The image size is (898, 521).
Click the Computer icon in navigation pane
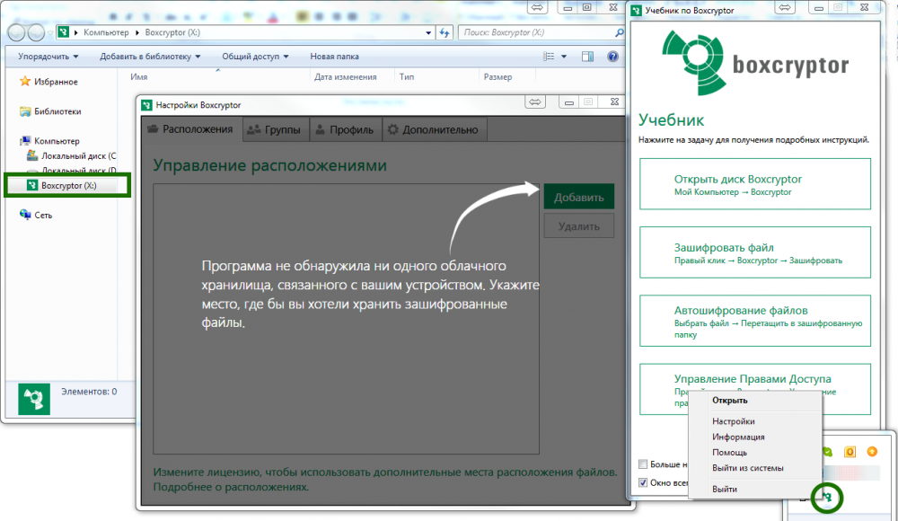tap(24, 140)
